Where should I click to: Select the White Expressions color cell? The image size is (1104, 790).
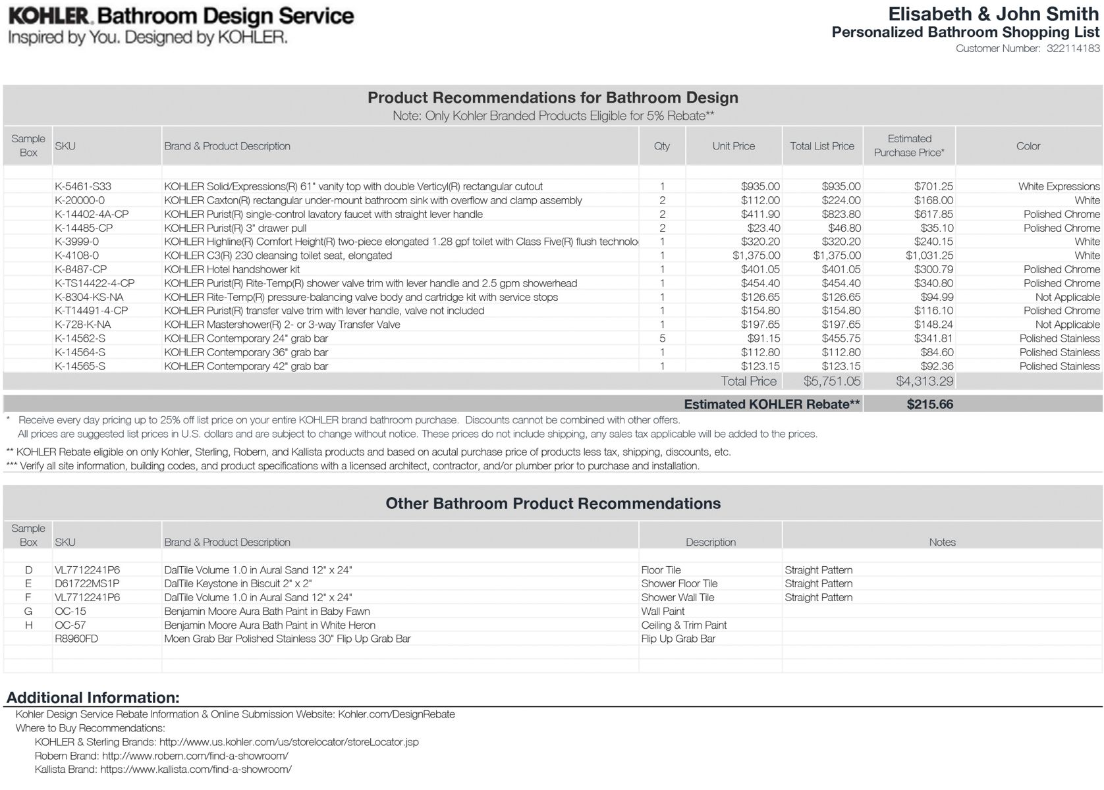pos(1059,186)
